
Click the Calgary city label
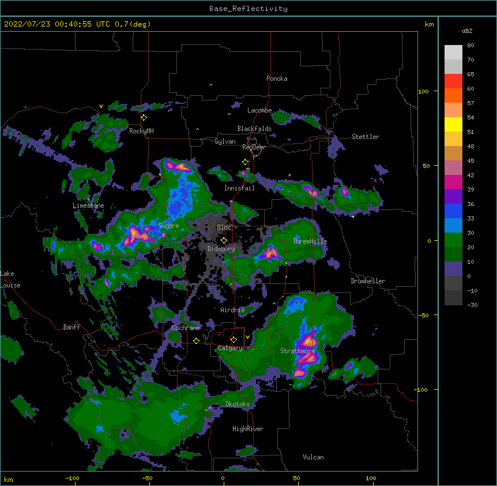pos(230,348)
